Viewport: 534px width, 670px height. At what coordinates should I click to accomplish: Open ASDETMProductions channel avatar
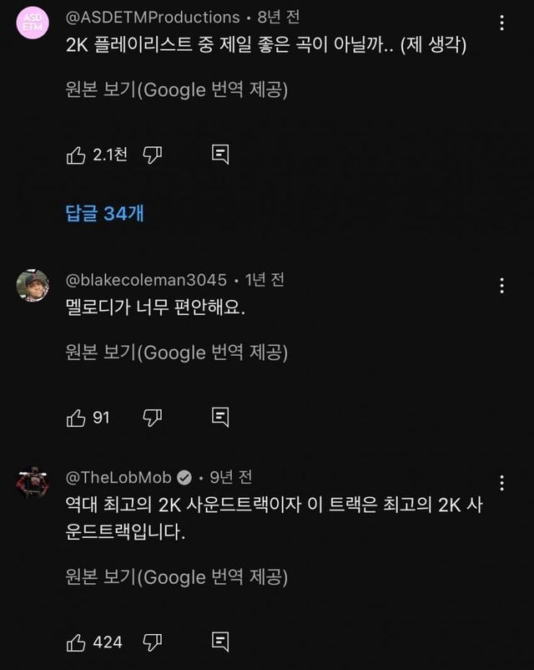pos(33,22)
